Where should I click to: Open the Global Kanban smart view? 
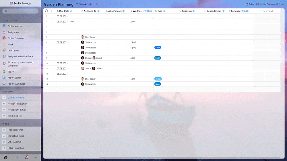pyautogui.click(x=15, y=26)
